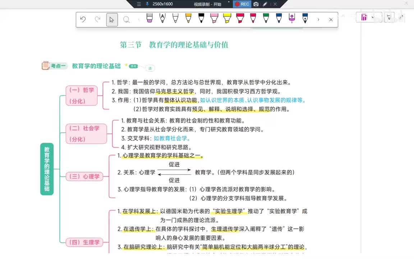Select the yellow highlighter

point(227,18)
